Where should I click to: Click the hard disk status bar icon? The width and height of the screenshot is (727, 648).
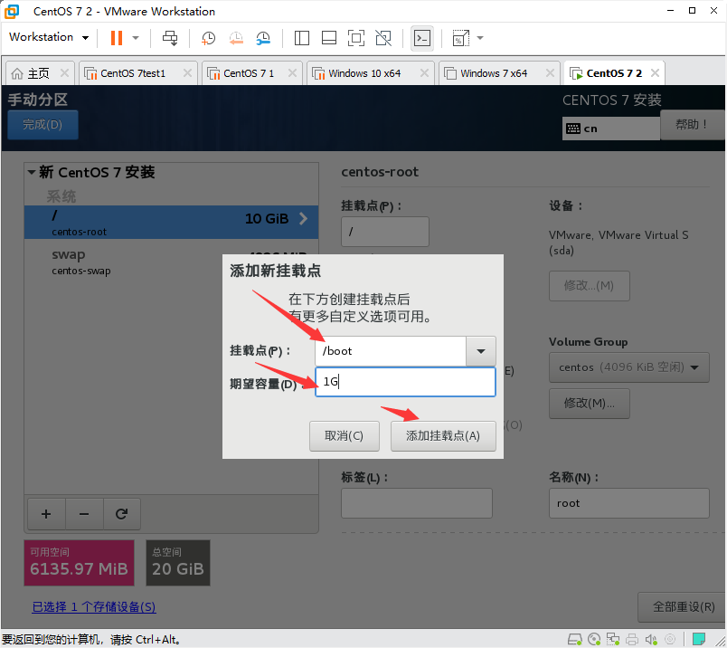pos(575,640)
